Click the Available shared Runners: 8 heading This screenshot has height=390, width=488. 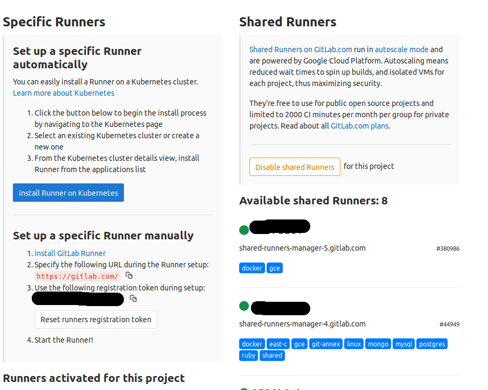[313, 201]
